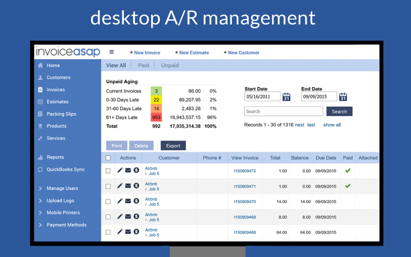Open the Start Date calendar picker
Viewport: 411px width, 257px height.
click(x=287, y=97)
